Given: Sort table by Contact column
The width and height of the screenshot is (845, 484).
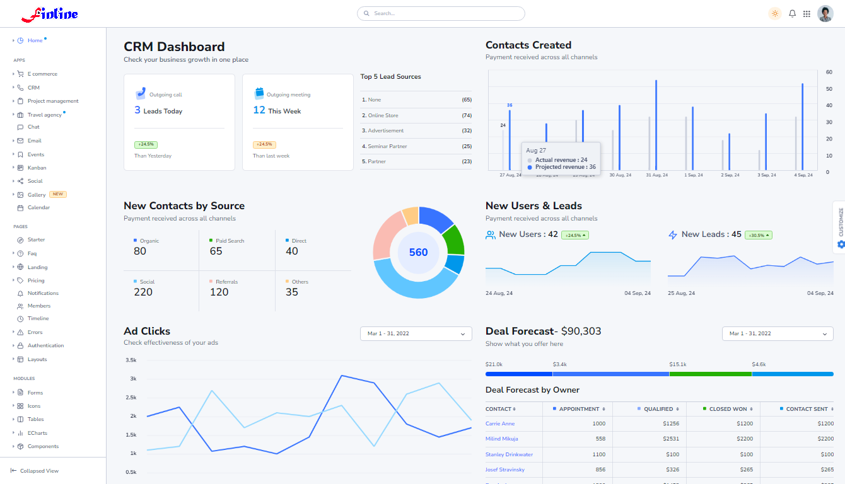Looking at the screenshot, I should [501, 409].
